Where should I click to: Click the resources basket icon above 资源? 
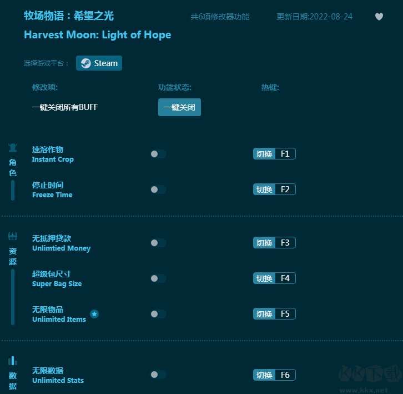pyautogui.click(x=13, y=236)
